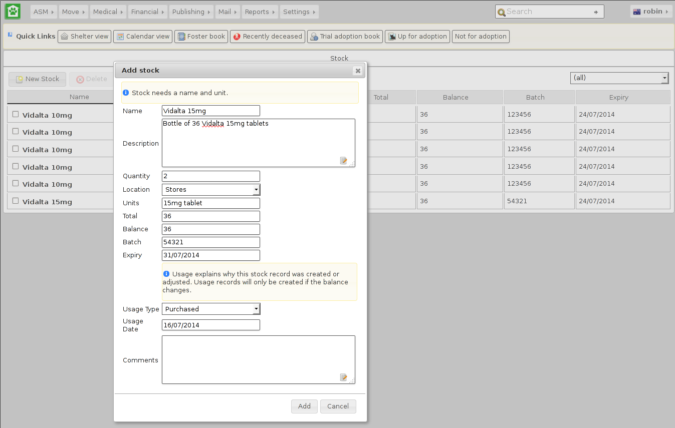Viewport: 675px width, 428px height.
Task: Open the Foster book quick link
Action: tap(201, 37)
